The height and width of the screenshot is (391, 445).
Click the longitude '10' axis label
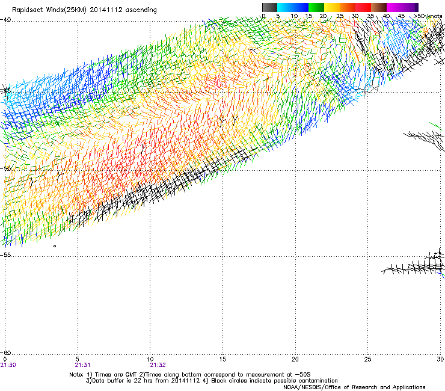(x=150, y=359)
